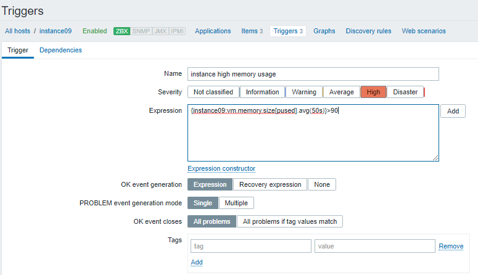Select Information severity option
478x275 pixels.
tap(262, 92)
